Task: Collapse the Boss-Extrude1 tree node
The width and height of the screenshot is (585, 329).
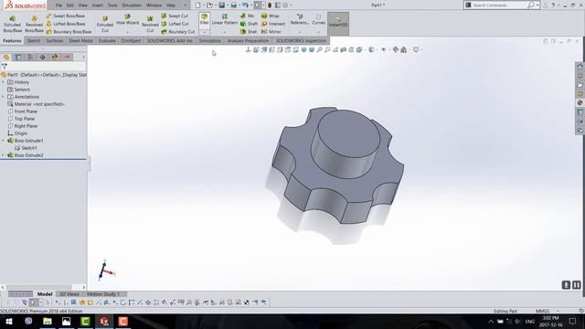Action: click(4, 141)
